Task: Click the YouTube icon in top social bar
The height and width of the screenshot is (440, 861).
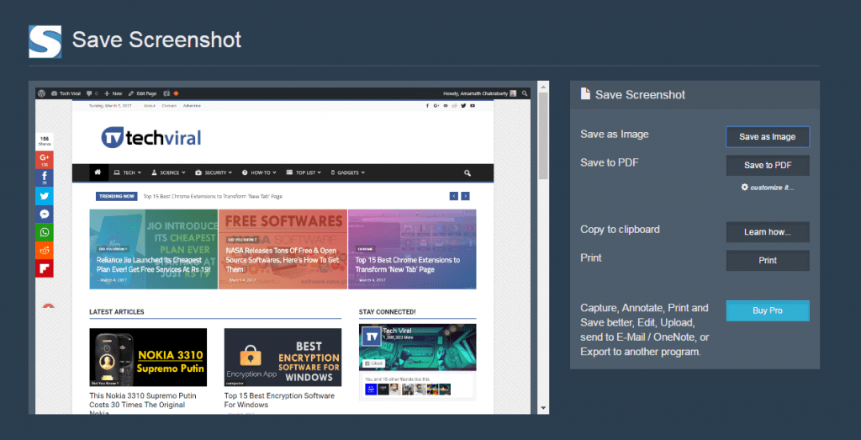Action: 473,105
